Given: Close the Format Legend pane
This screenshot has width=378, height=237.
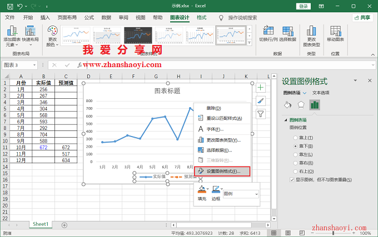Looking at the screenshot, I should tap(370, 80).
